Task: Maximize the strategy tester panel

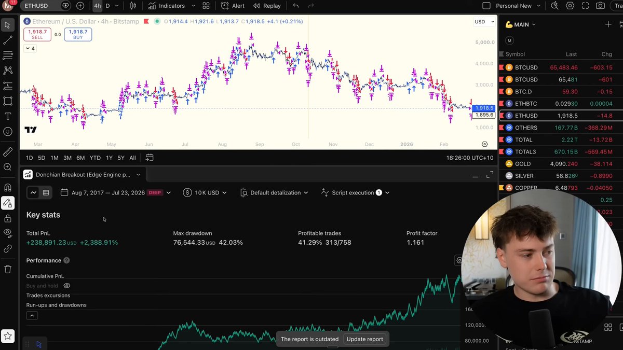Action: tap(490, 175)
